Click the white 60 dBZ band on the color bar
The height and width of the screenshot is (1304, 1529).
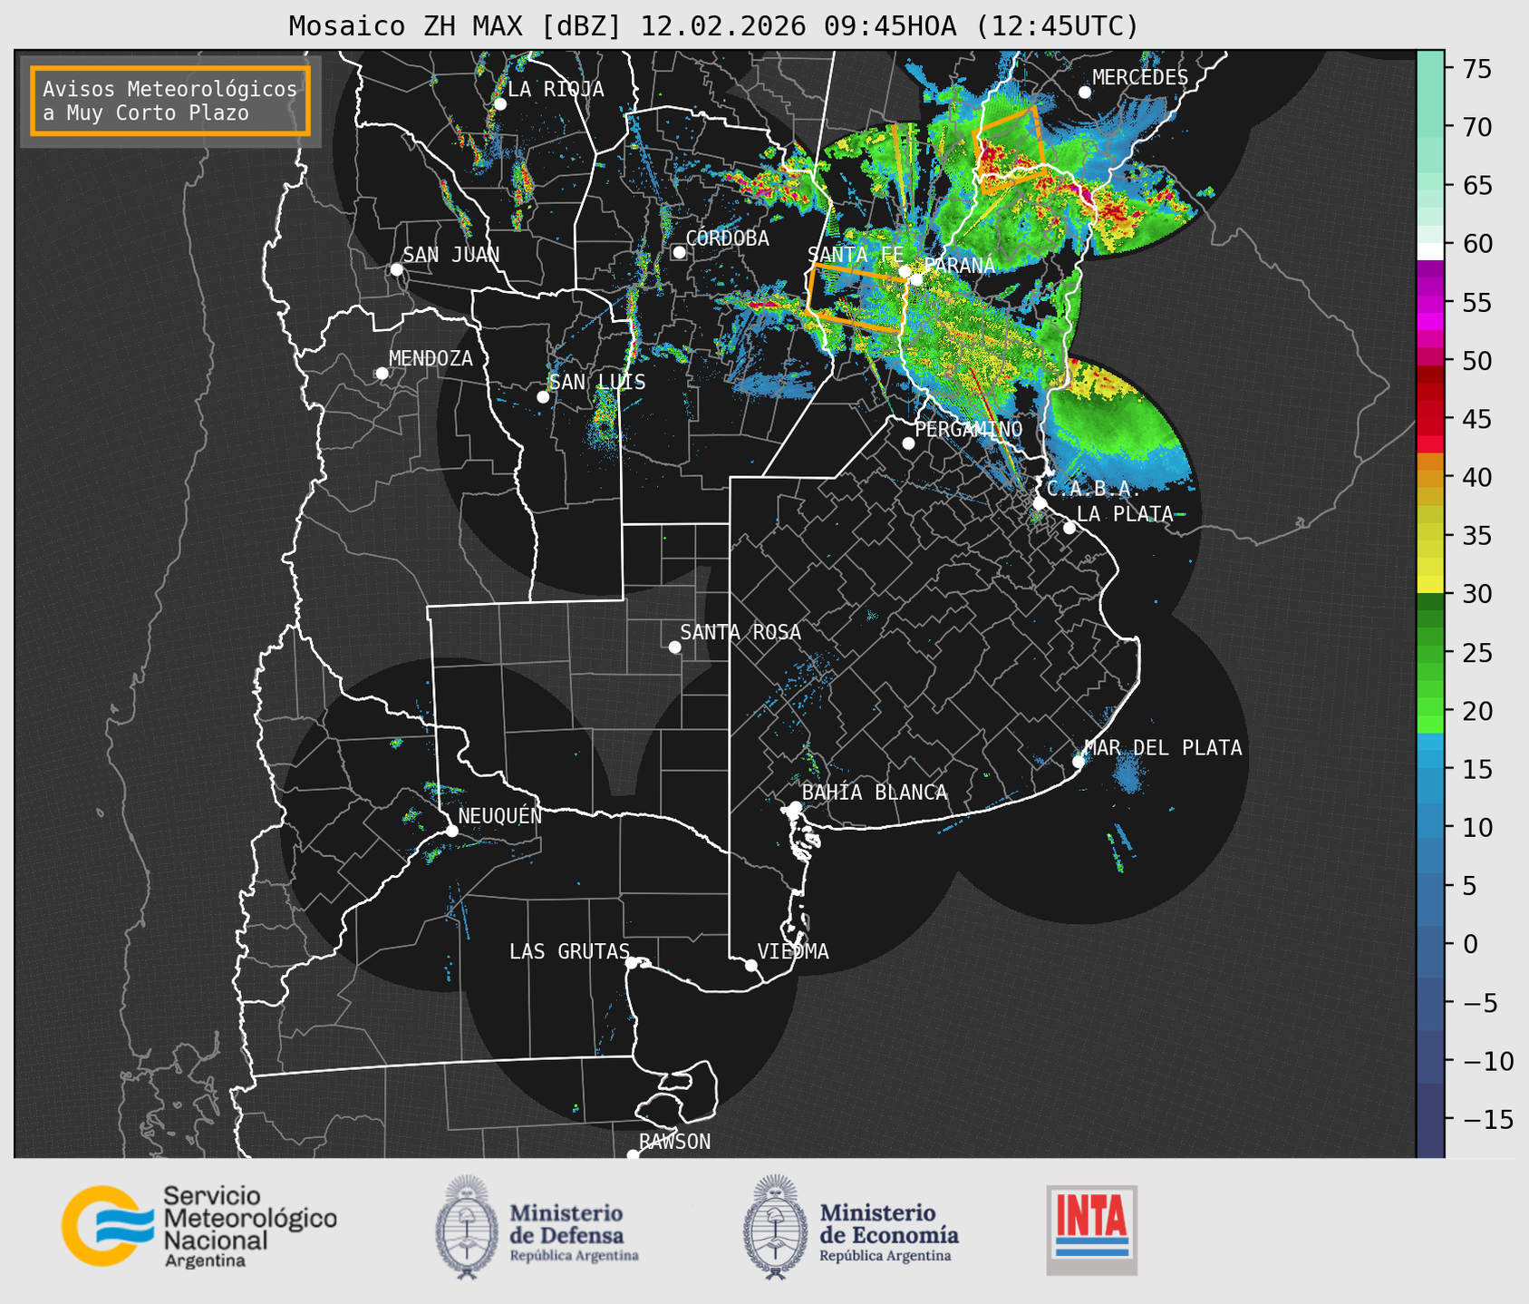(x=1430, y=250)
